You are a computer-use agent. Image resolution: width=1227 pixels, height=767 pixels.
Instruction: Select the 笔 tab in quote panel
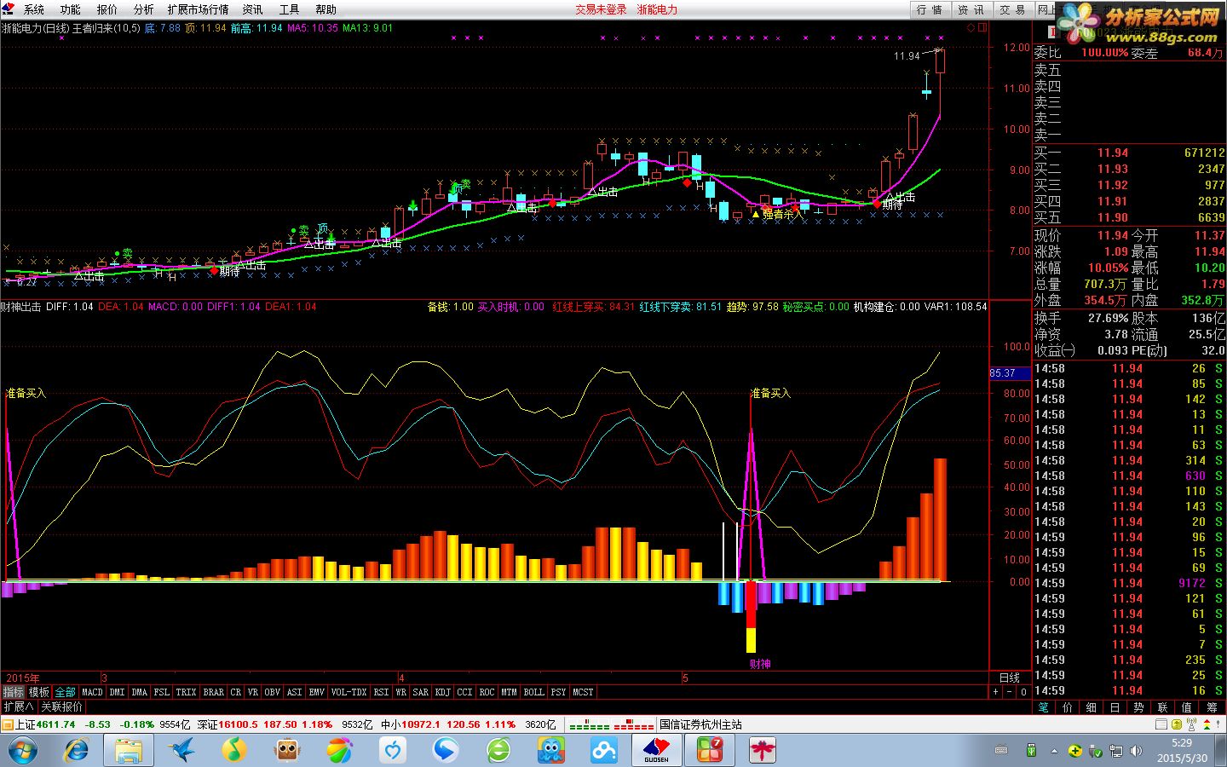tap(1044, 707)
